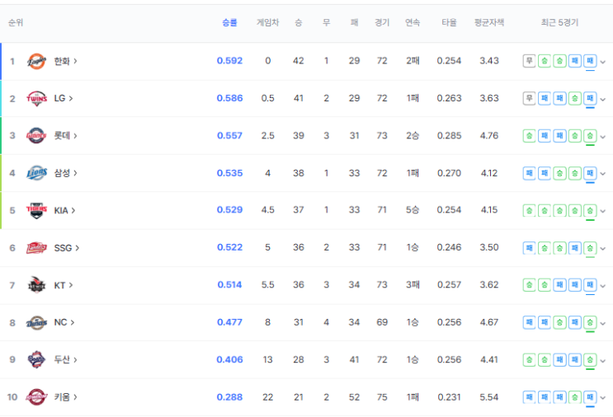Expand recent games for 한화 row

point(603,62)
